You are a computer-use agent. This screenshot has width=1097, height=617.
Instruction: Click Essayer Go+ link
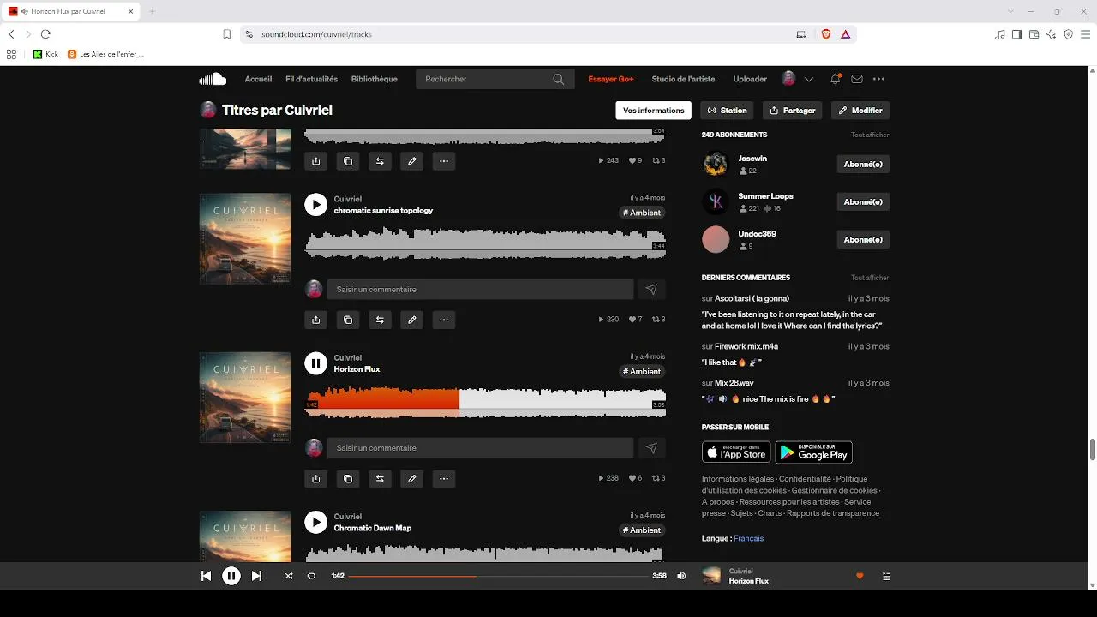(611, 79)
